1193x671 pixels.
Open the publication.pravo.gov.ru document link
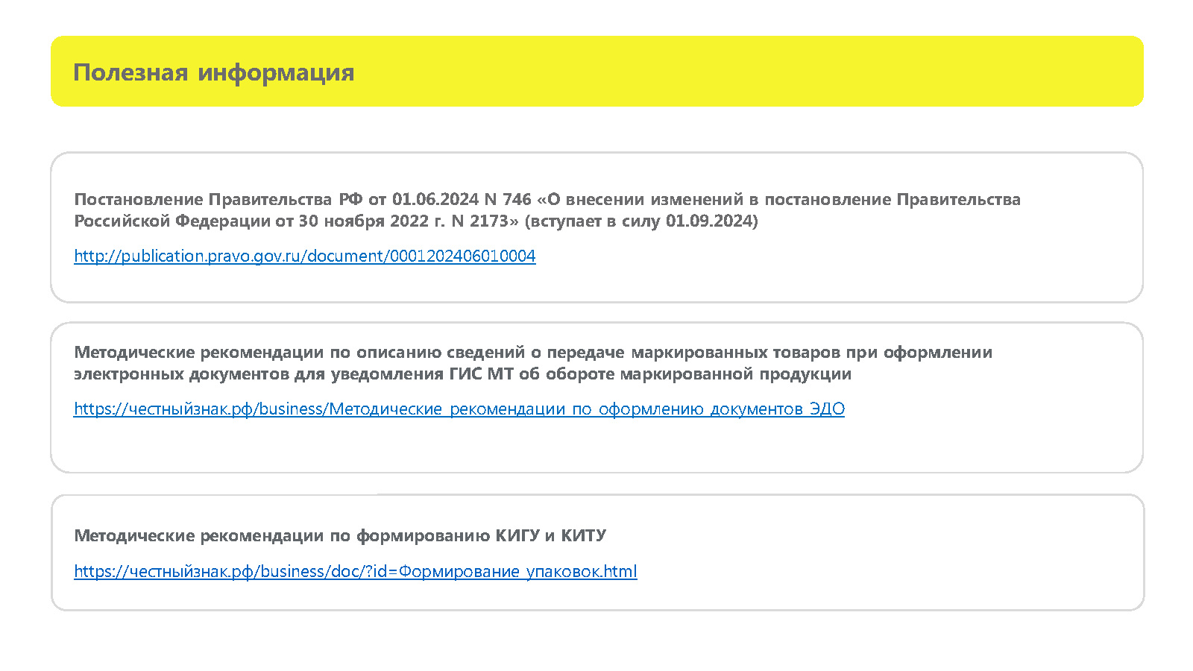(x=305, y=256)
